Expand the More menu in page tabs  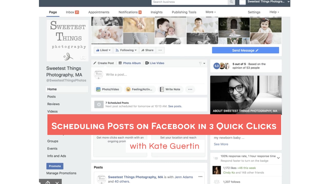pyautogui.click(x=211, y=12)
